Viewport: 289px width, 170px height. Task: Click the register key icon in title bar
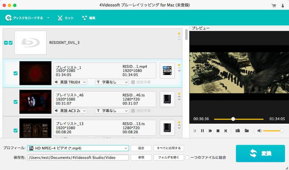point(283,5)
